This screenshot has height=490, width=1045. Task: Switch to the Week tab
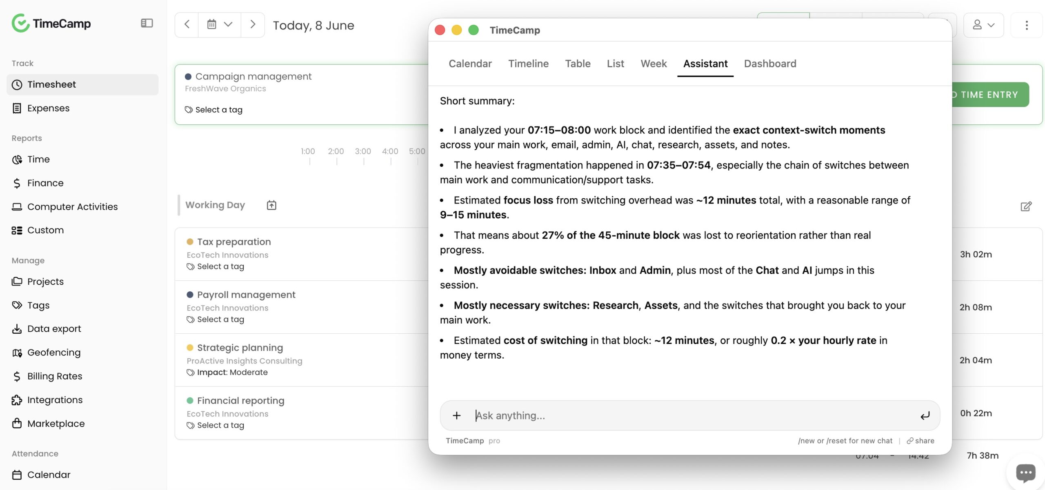[654, 64]
